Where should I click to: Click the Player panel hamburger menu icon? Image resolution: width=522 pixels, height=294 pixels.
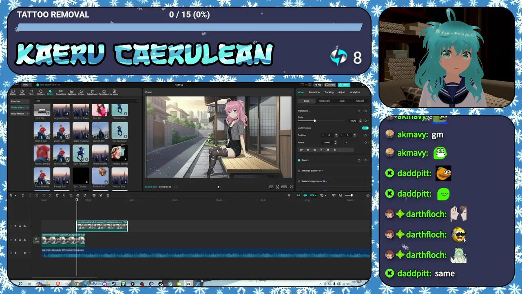(x=290, y=92)
